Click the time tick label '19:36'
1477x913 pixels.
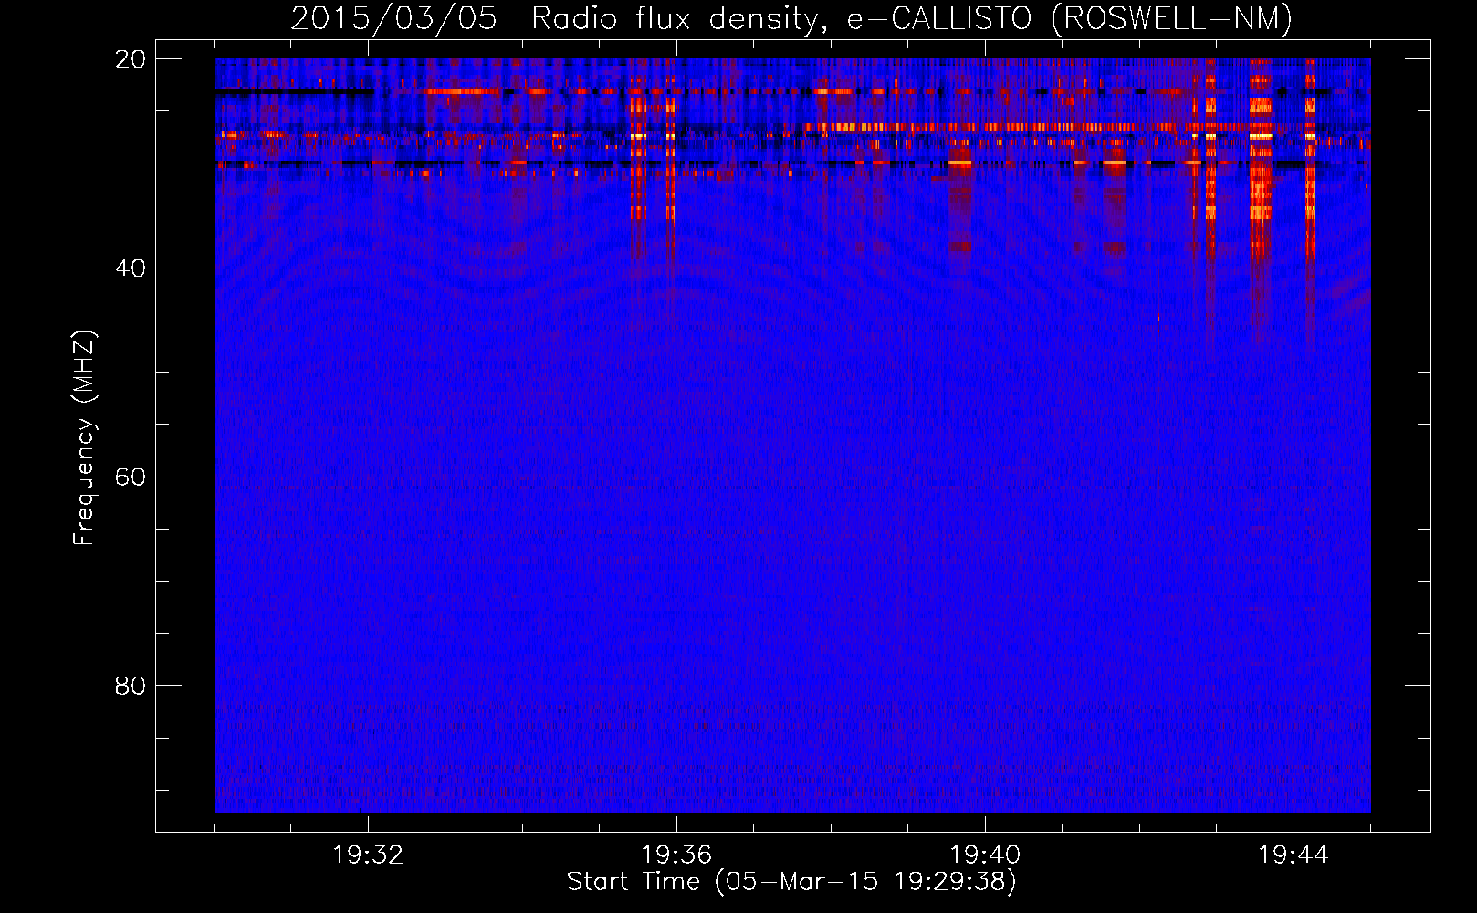click(x=676, y=855)
